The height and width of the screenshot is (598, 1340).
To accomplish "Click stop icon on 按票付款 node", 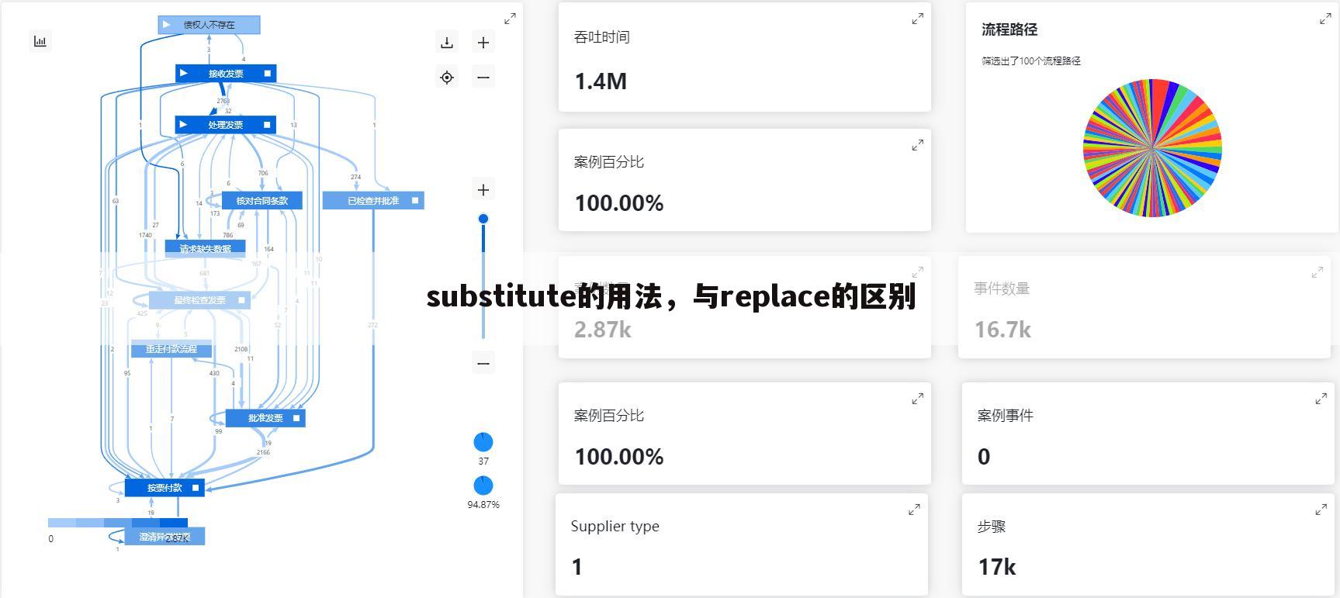I will (196, 488).
